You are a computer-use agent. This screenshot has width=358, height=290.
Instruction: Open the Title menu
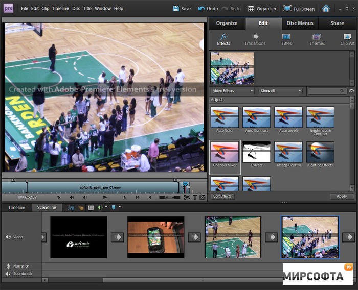87,9
